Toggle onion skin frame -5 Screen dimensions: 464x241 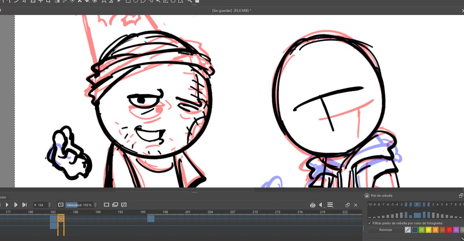click(x=392, y=204)
